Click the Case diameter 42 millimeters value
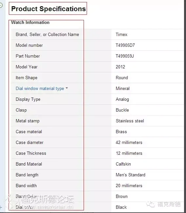Screen dimensions: 186x213 [129, 143]
